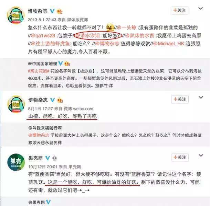Expand the chevron menu on the first post
This screenshot has height=206, width=210.
coord(200,9)
